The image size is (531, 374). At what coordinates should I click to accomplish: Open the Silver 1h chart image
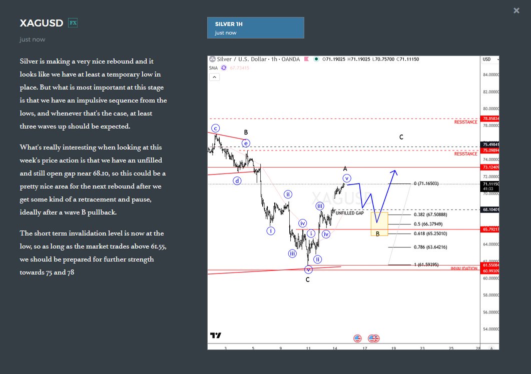coord(353,202)
